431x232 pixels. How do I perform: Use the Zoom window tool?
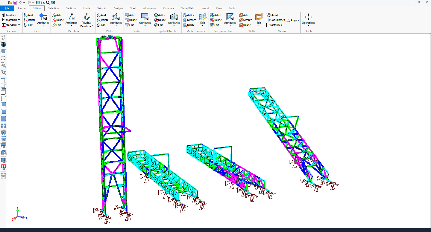(x=3, y=65)
